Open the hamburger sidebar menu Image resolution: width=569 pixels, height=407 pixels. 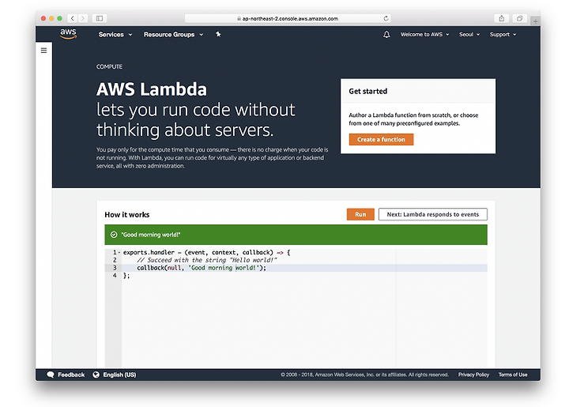(x=44, y=51)
